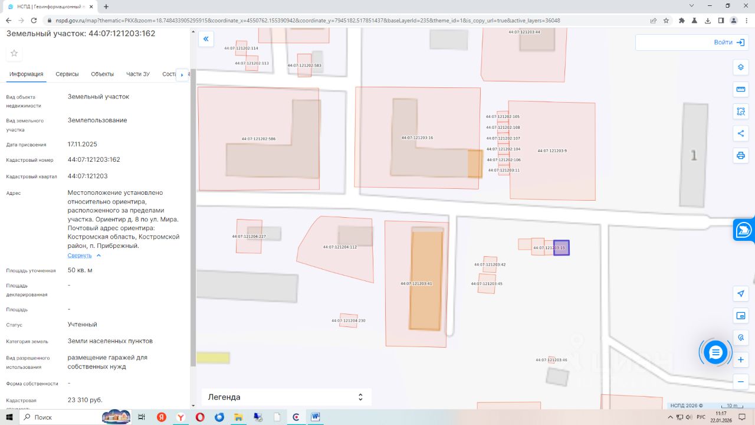Select parcel 44:07:121202:586 on map
Screen dimensions: 755x425
pyautogui.click(x=258, y=139)
